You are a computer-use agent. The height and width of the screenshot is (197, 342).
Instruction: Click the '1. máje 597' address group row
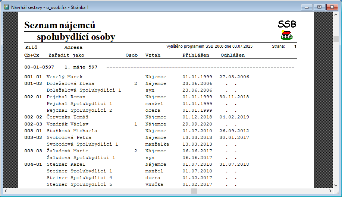click(x=81, y=67)
